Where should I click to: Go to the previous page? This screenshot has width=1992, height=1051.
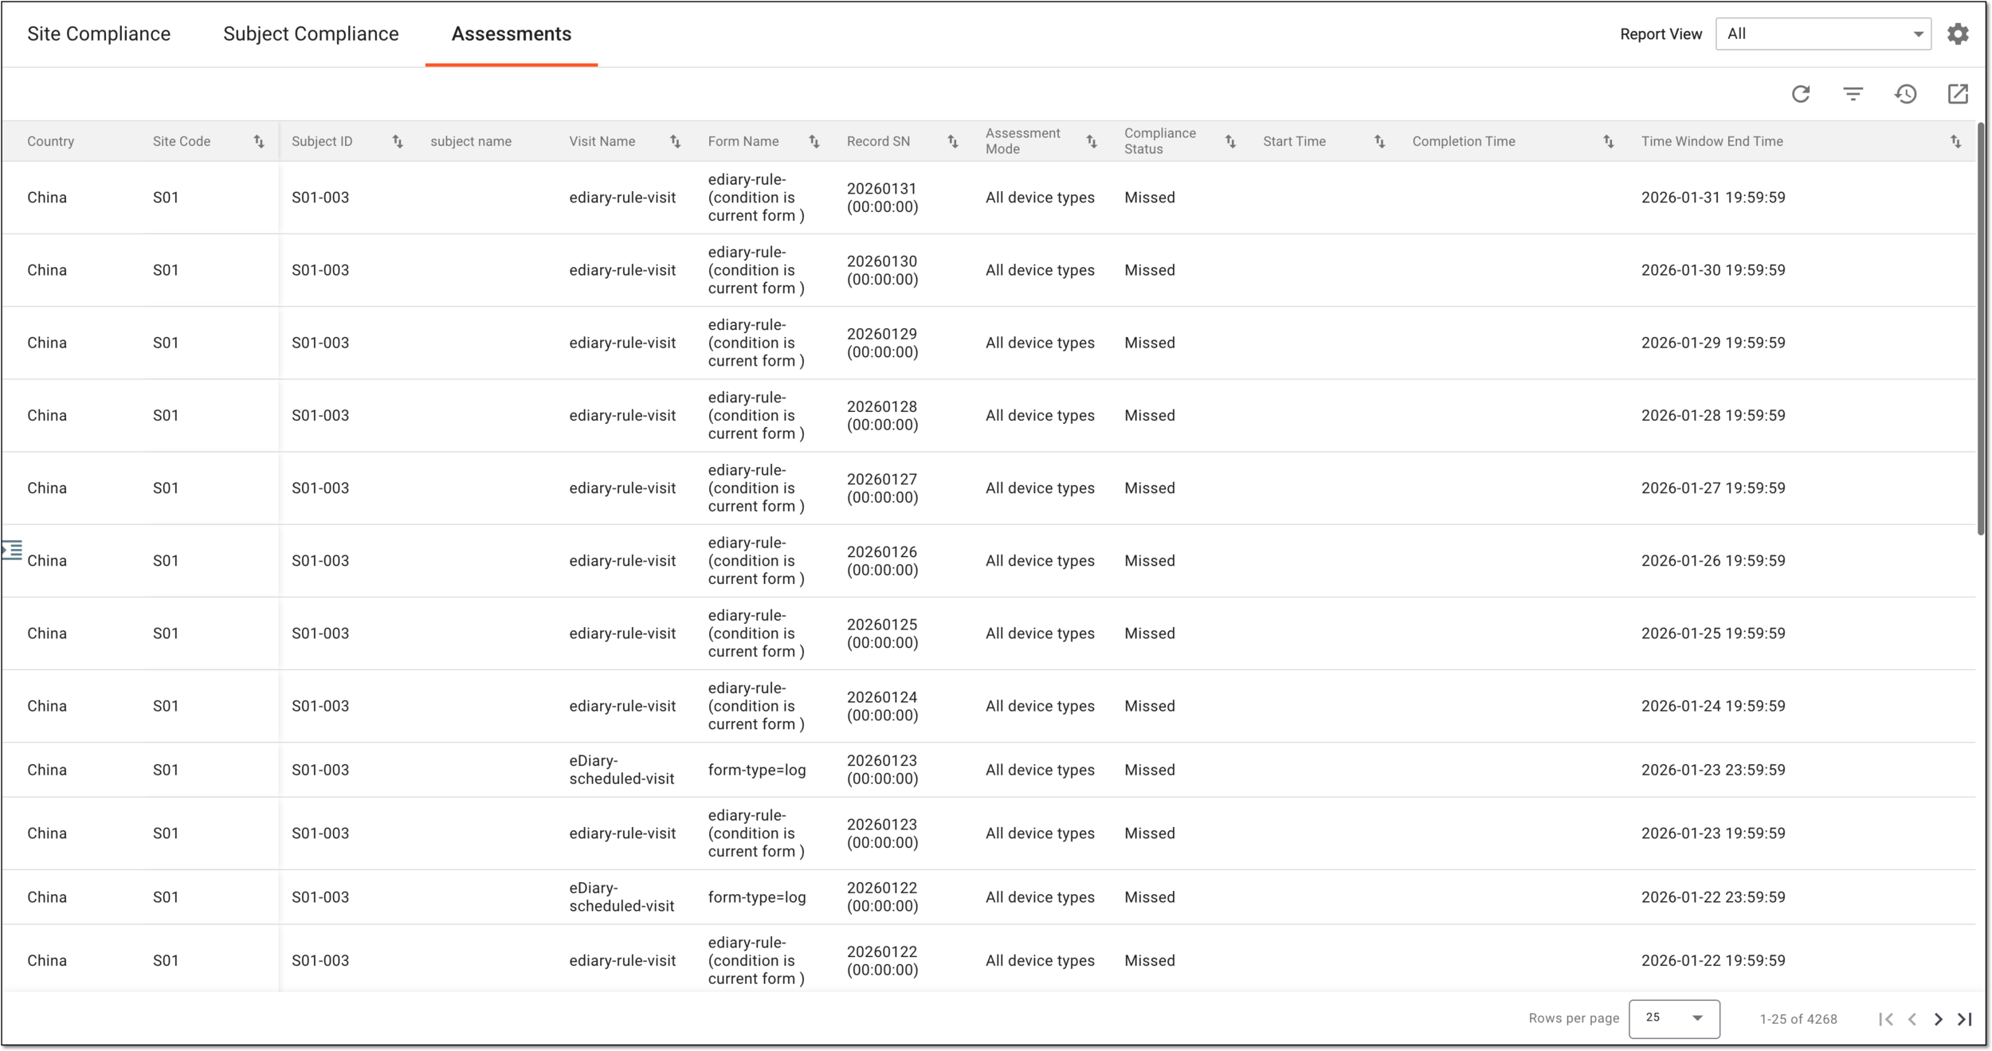click(1912, 1019)
